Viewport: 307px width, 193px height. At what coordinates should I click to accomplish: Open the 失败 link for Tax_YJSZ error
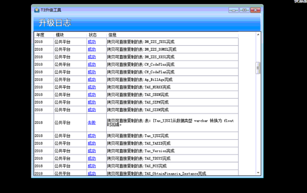[92, 123]
